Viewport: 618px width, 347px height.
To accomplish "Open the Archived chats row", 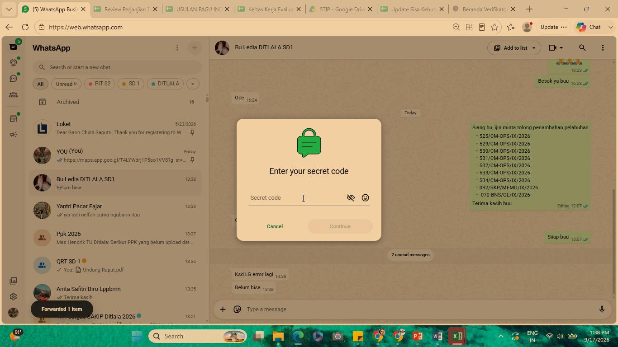I will click(117, 102).
